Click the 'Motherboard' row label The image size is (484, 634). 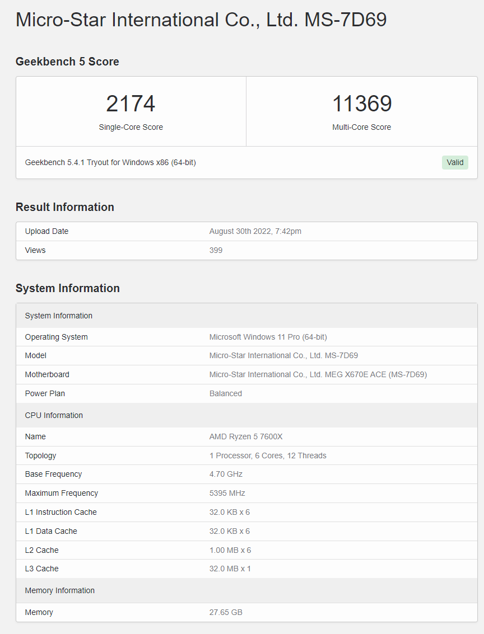(x=47, y=374)
